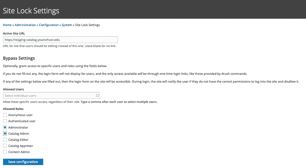Screen dimensions: 306x168
Task: Focus the Active Site URL field
Action: coord(60,40)
